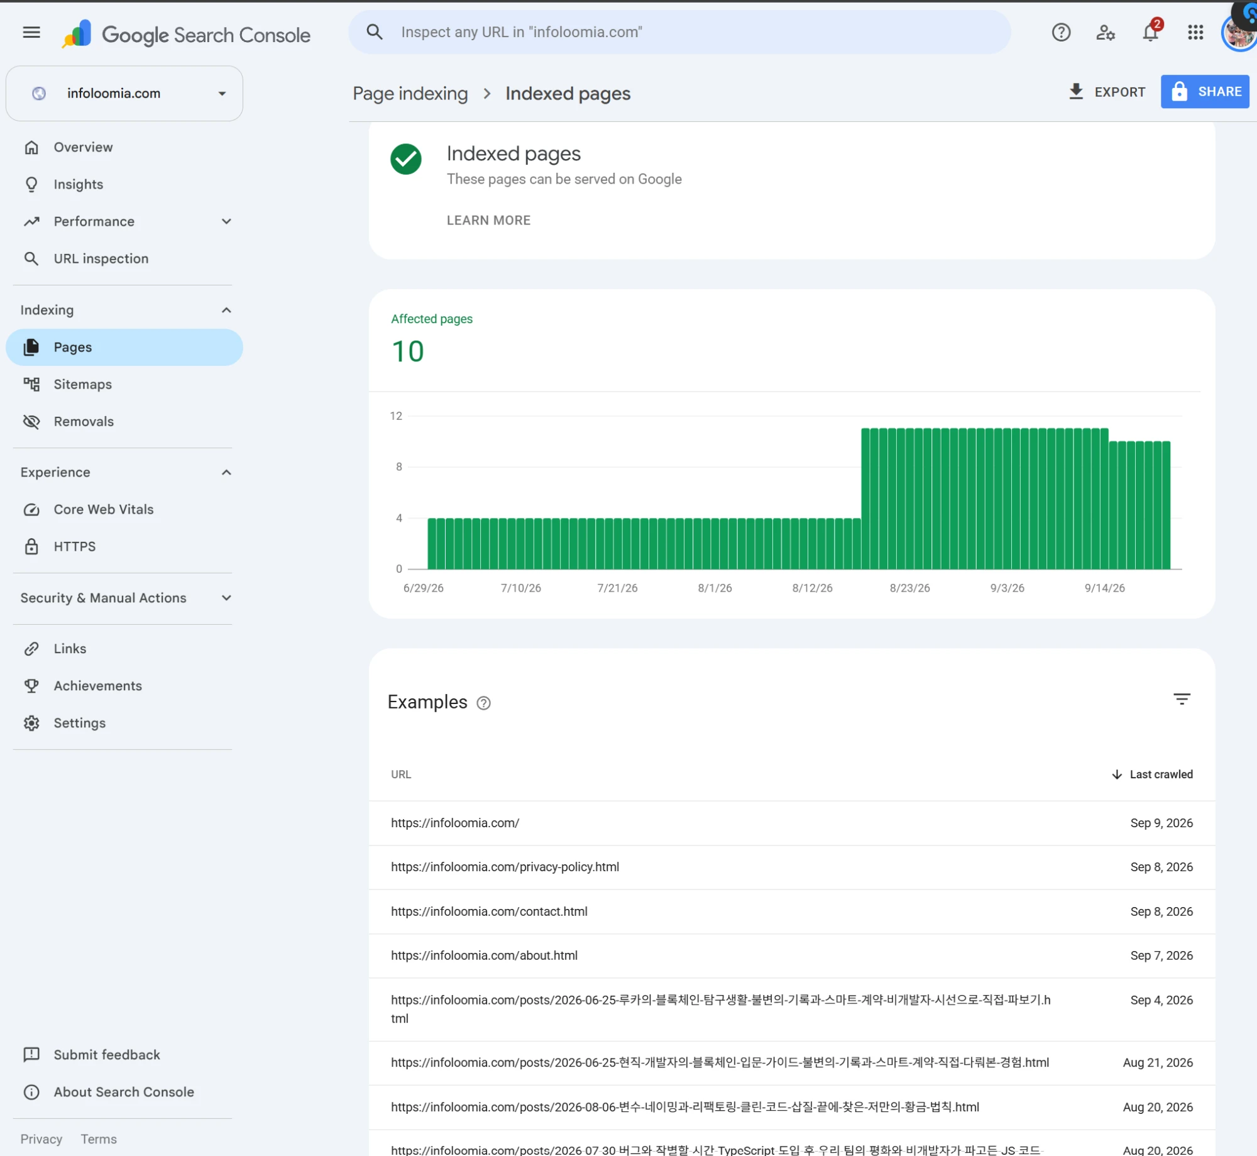Open the Google apps grid
This screenshot has height=1156, width=1257.
tap(1195, 33)
